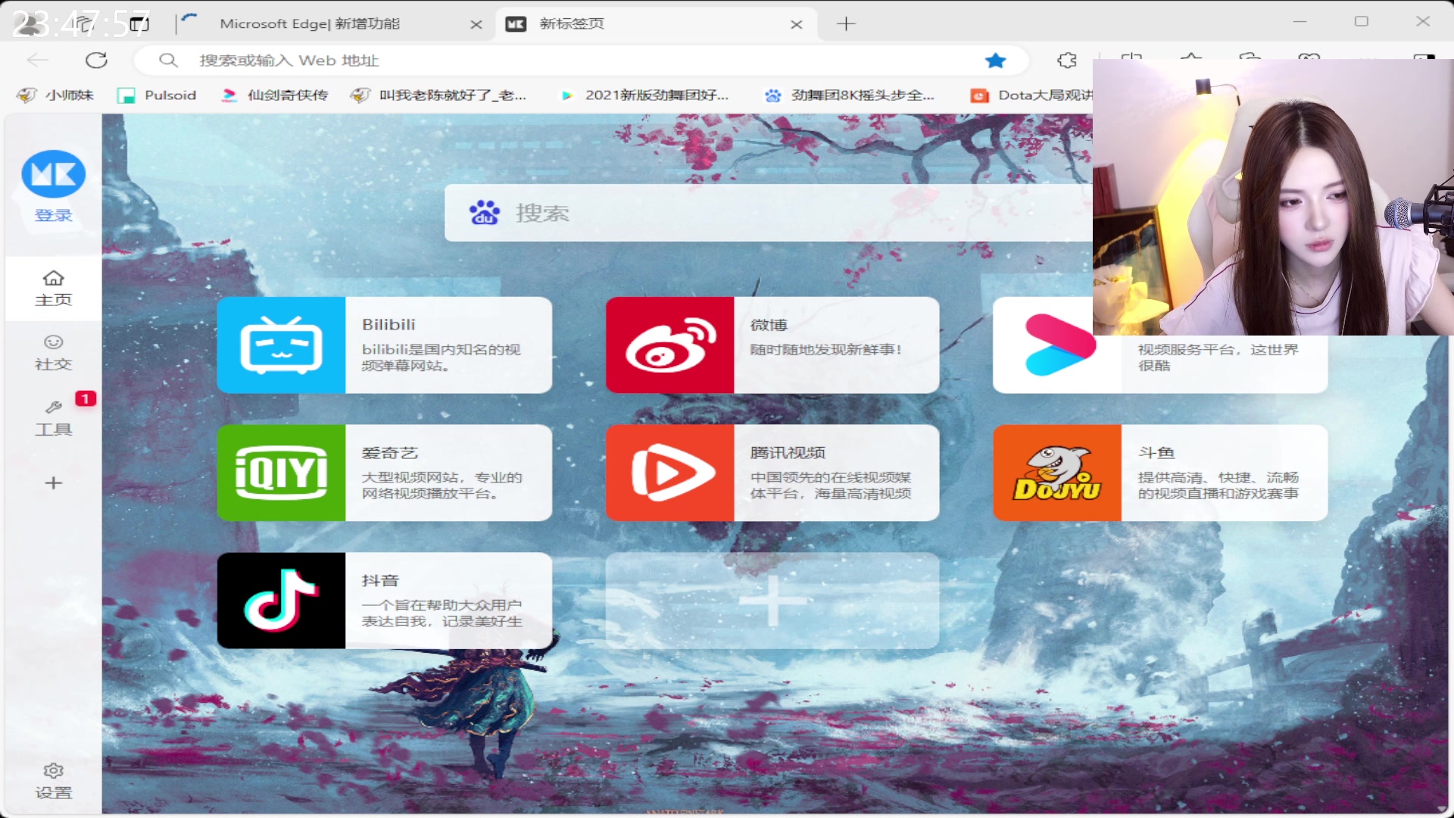Viewport: 1454px width, 818px height.
Task: Open the iQIYI green logo tile
Action: (x=281, y=473)
